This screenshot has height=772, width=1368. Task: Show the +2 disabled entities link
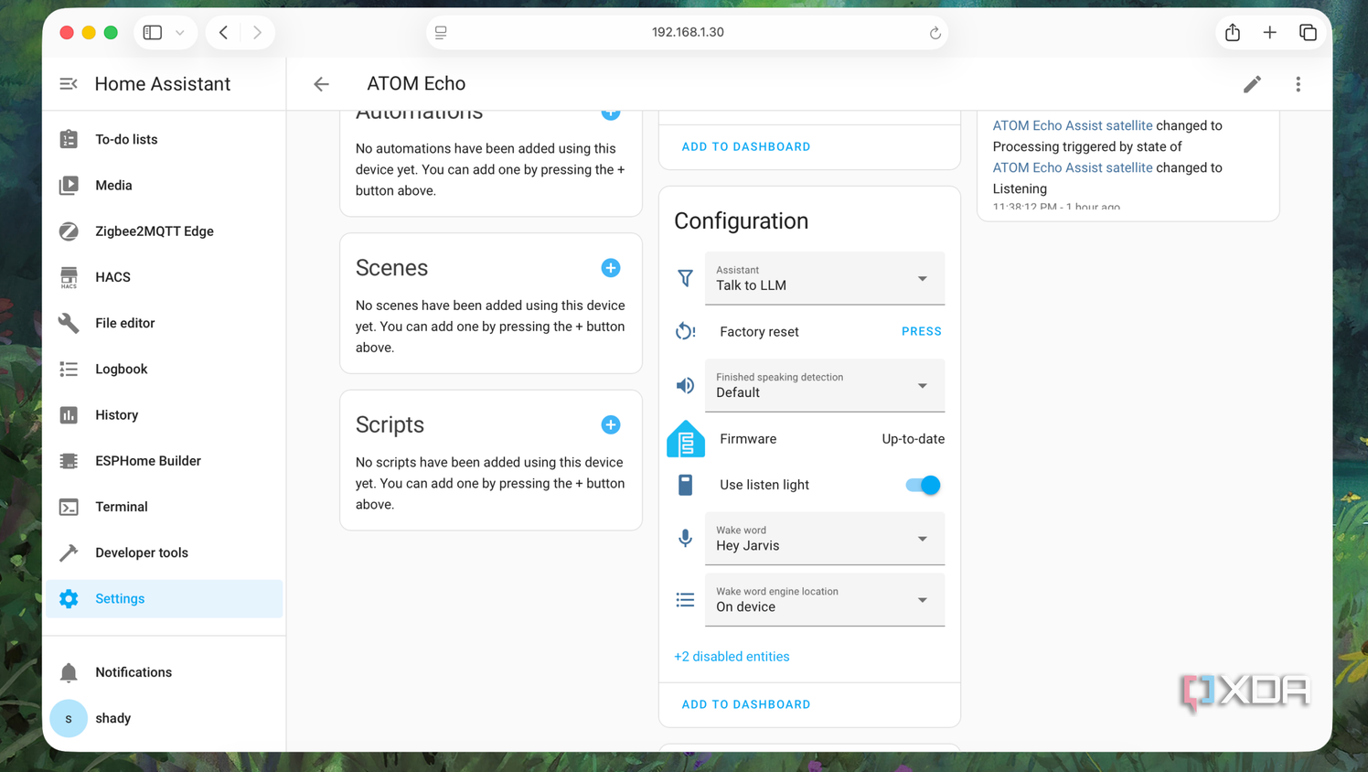coord(732,657)
